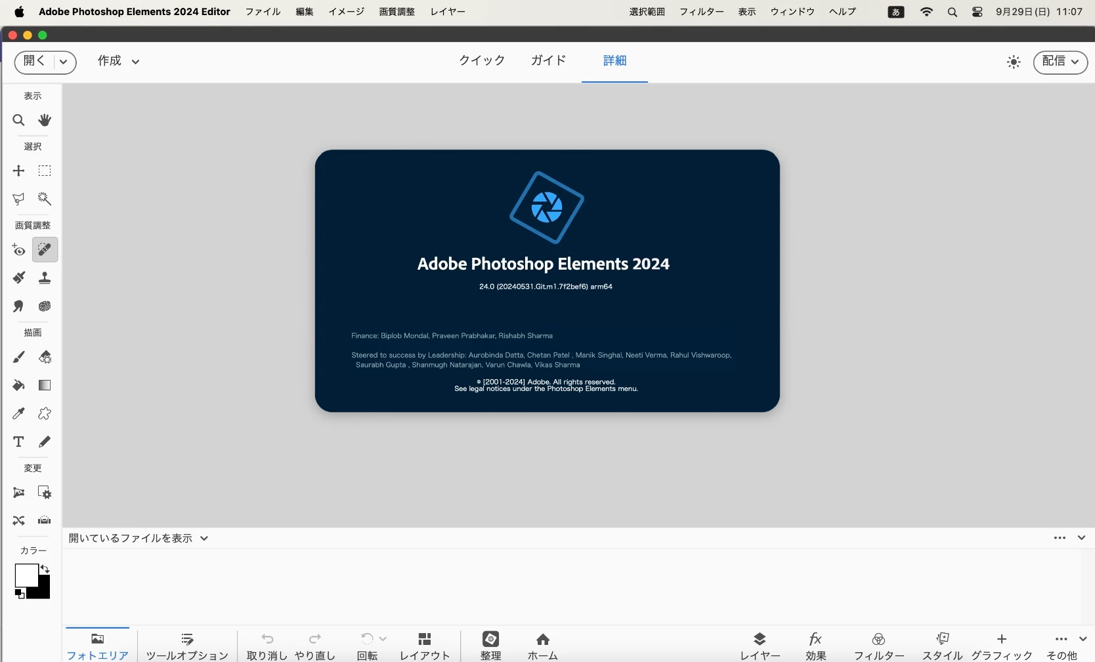Show the レイヤー layers panel
The width and height of the screenshot is (1095, 662).
(x=760, y=646)
